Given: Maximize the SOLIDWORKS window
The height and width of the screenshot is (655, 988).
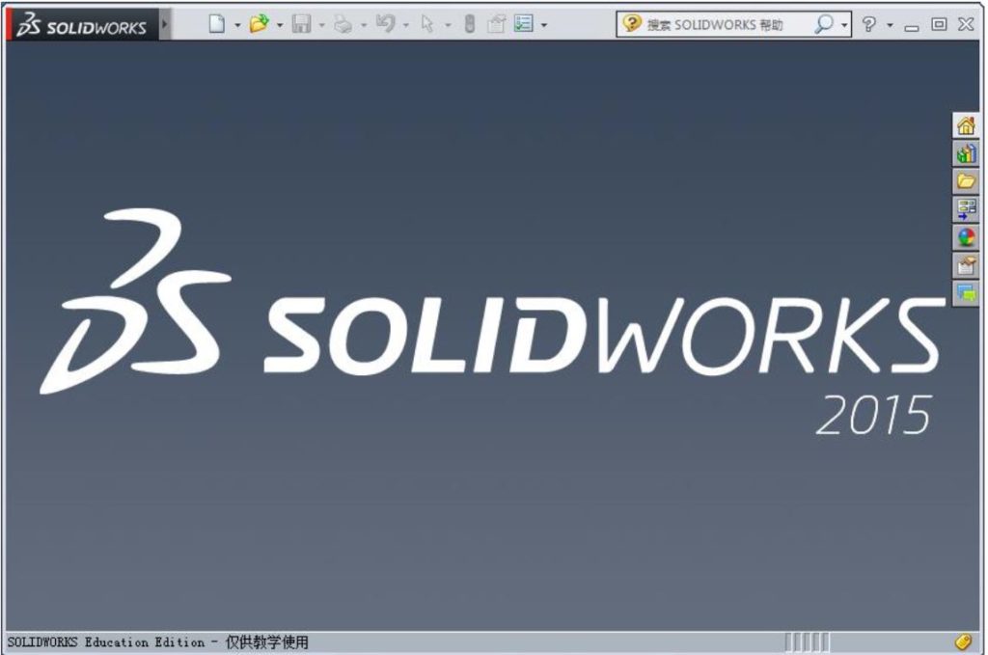Looking at the screenshot, I should pyautogui.click(x=939, y=24).
